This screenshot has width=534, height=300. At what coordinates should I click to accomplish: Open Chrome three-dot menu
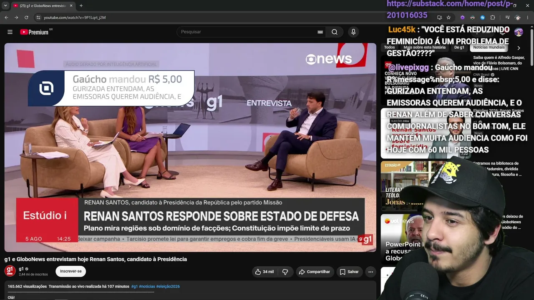528,17
